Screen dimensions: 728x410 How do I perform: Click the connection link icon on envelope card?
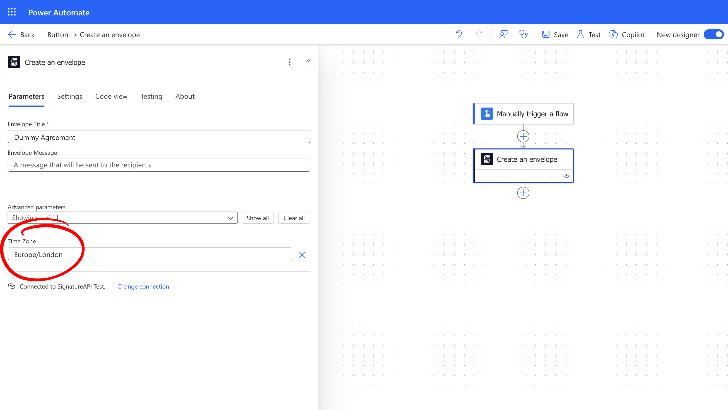[565, 176]
